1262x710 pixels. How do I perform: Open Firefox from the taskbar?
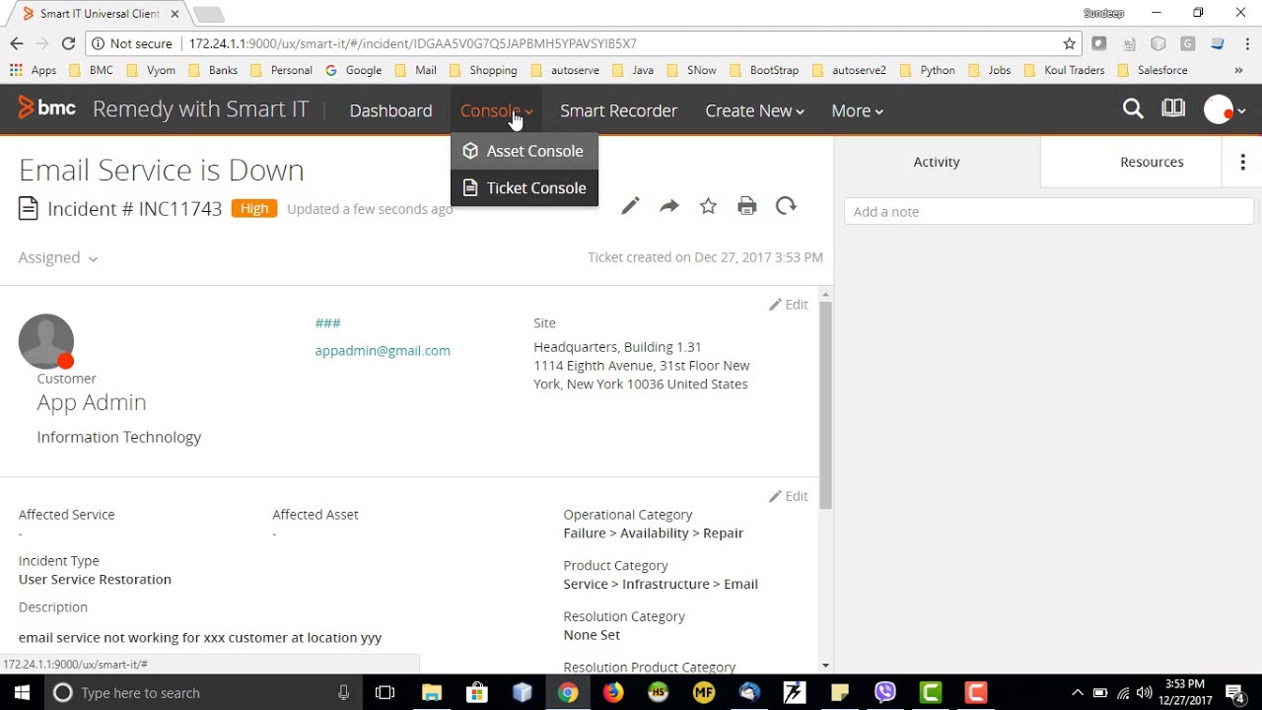pyautogui.click(x=613, y=692)
